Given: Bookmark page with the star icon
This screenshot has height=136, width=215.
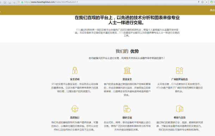Looking at the screenshot, I should pyautogui.click(x=202, y=2).
